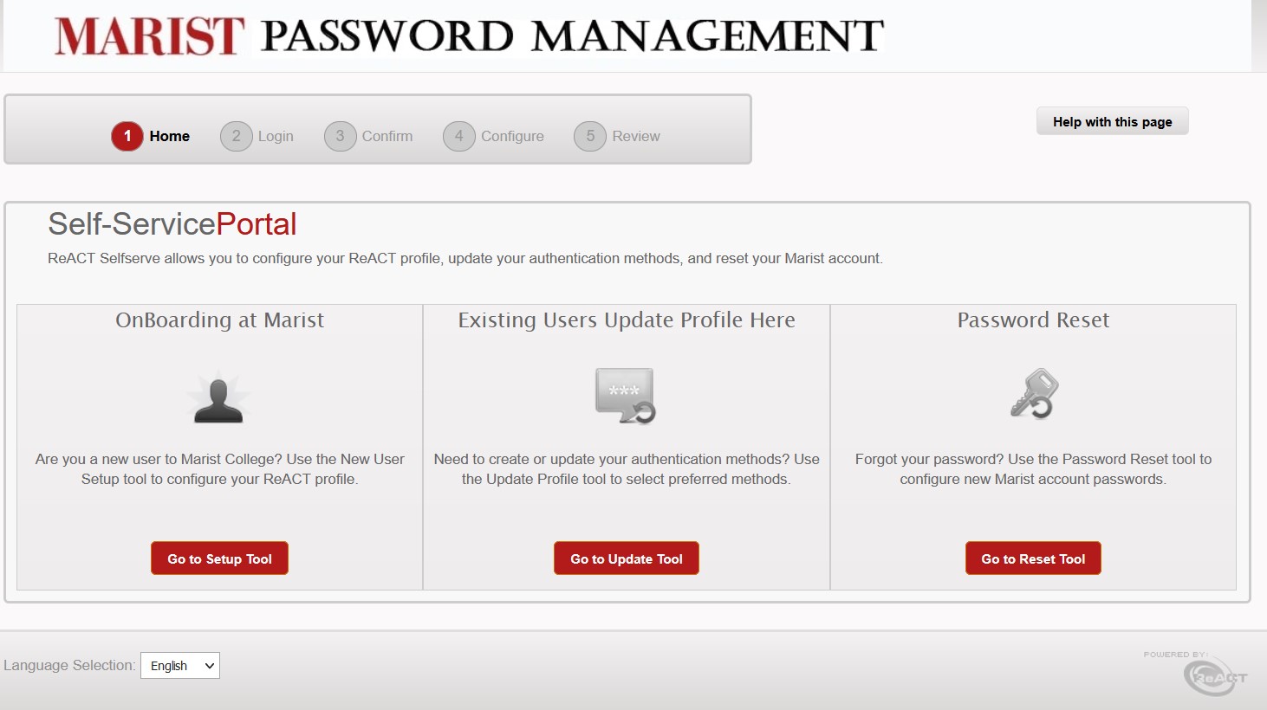Click the password update profile icon
1267x710 pixels.
tap(625, 396)
